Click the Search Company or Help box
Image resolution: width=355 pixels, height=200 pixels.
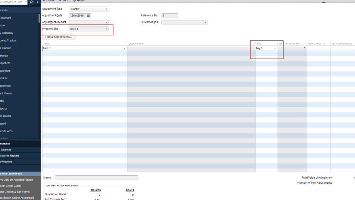point(12,2)
